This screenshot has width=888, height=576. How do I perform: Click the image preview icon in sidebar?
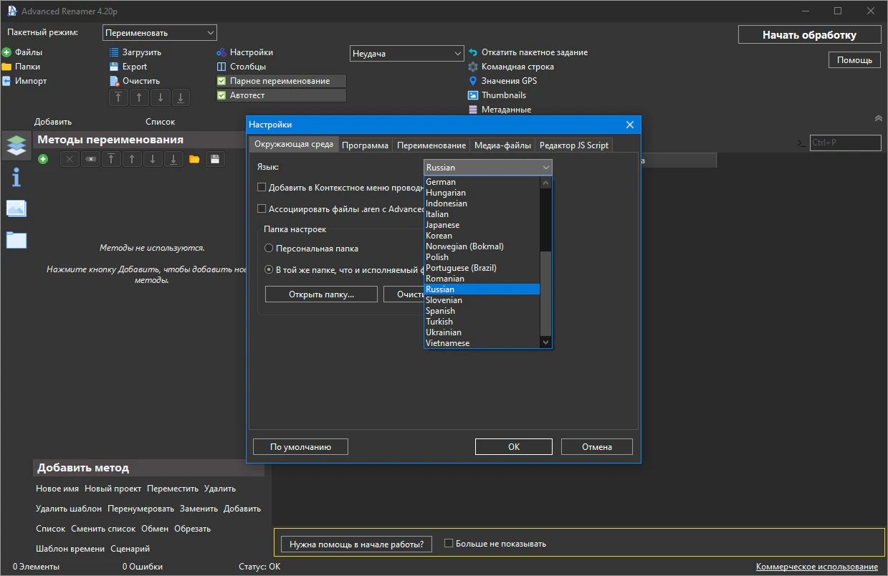pyautogui.click(x=16, y=208)
